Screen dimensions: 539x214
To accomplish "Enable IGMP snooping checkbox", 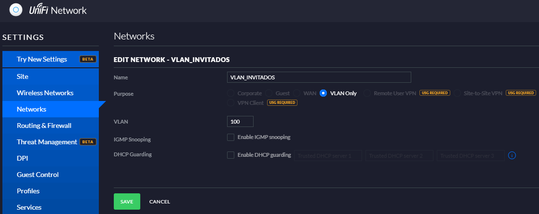I will (x=230, y=137).
